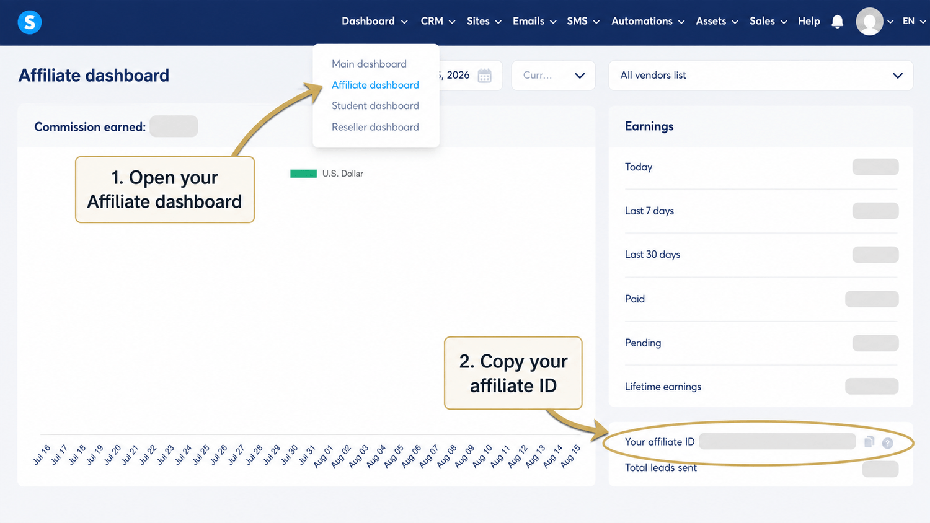
Task: Expand the Automations menu
Action: pos(648,21)
